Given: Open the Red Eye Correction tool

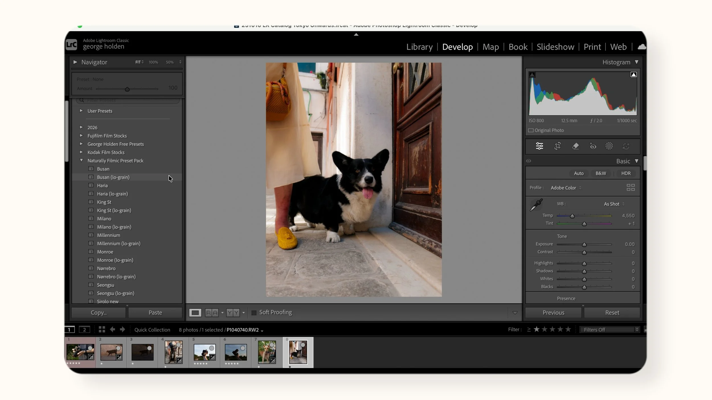Looking at the screenshot, I should click(x=593, y=146).
